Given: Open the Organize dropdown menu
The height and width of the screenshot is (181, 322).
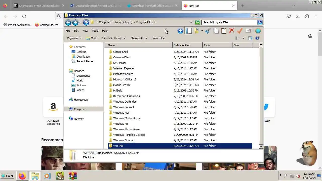Looking at the screenshot, I should click(x=74, y=38).
